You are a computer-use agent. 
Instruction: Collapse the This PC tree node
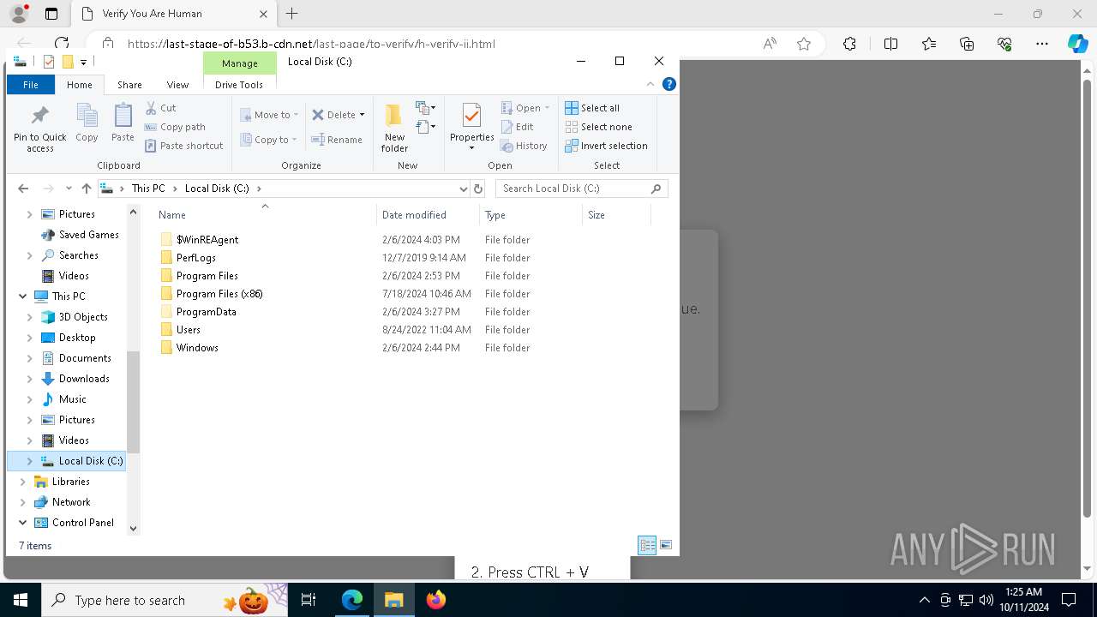pos(22,297)
